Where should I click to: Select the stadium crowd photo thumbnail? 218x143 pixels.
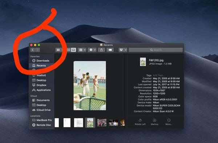point(102,123)
